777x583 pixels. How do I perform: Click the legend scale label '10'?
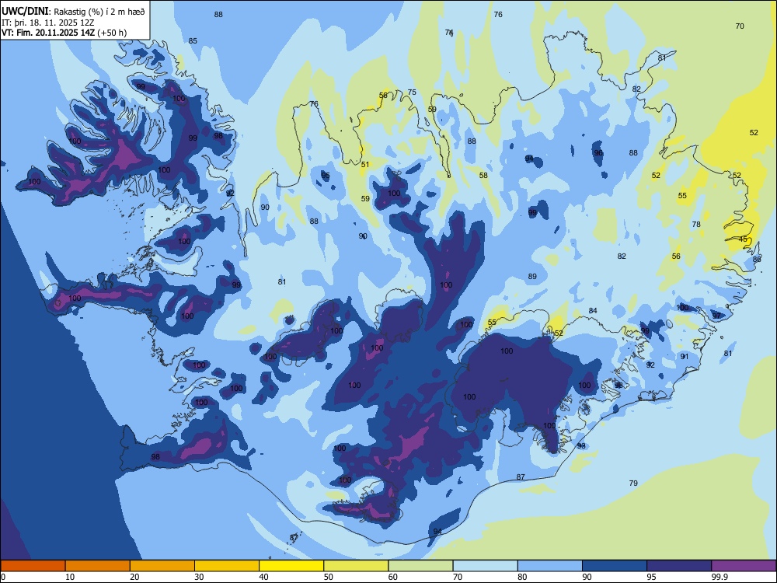(x=70, y=577)
